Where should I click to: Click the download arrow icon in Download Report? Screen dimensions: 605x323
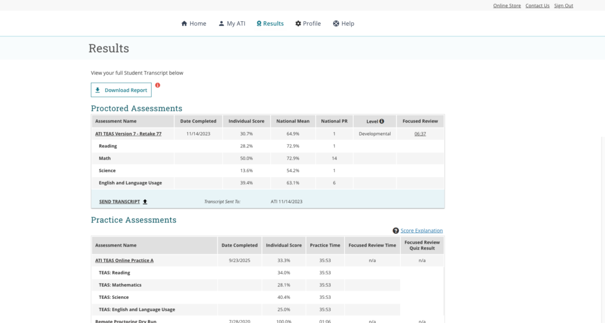(x=98, y=90)
